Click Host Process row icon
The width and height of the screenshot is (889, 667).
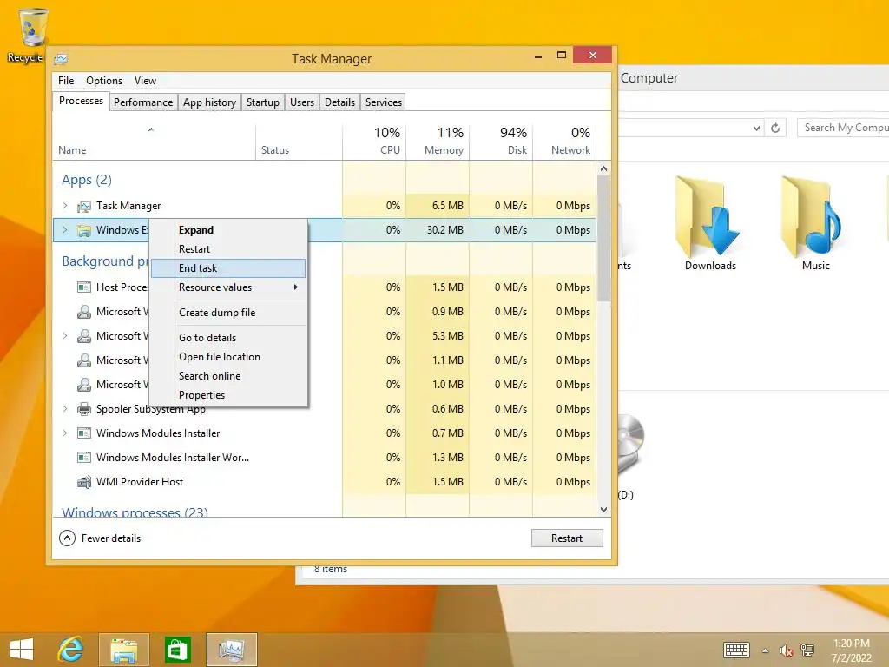coord(84,287)
